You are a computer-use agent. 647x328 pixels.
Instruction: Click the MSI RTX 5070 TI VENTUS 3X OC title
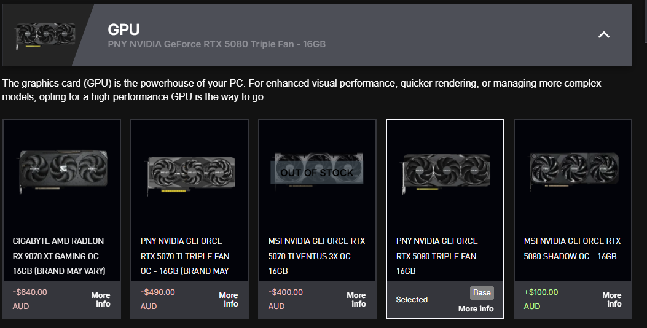pos(317,256)
